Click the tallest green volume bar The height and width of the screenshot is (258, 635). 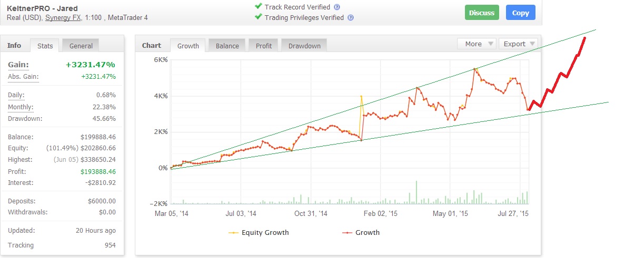pyautogui.click(x=416, y=192)
